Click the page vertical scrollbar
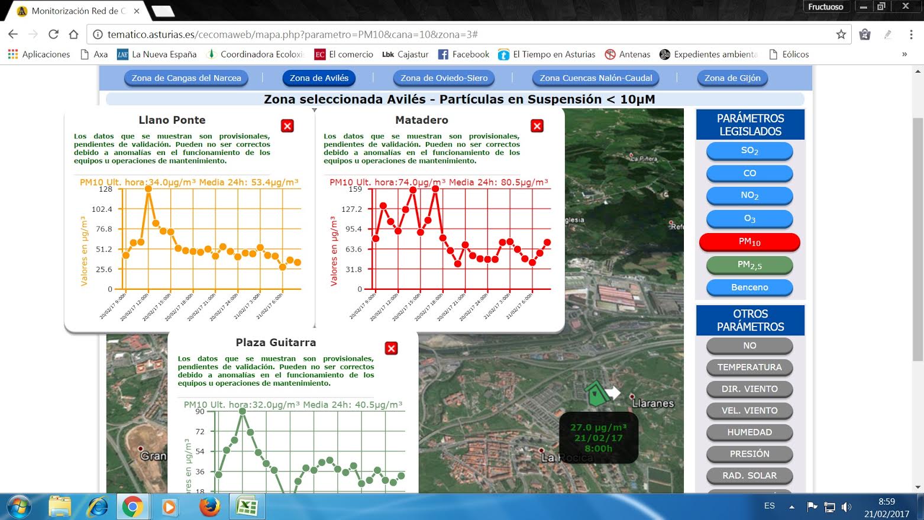 pyautogui.click(x=918, y=237)
